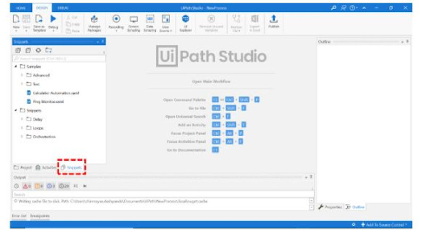The height and width of the screenshot is (232, 425).
Task: Switch to the DEBUG ribbon tab
Action: 63,8
